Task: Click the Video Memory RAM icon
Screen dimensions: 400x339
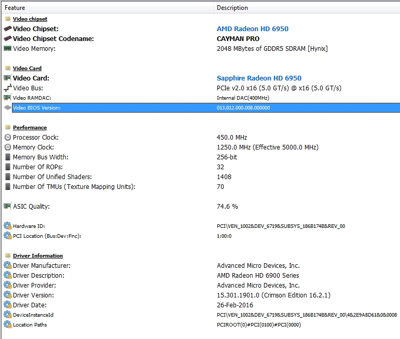Action: 8,48
